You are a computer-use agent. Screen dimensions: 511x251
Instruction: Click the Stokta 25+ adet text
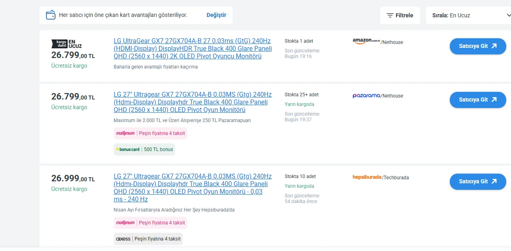pos(302,95)
